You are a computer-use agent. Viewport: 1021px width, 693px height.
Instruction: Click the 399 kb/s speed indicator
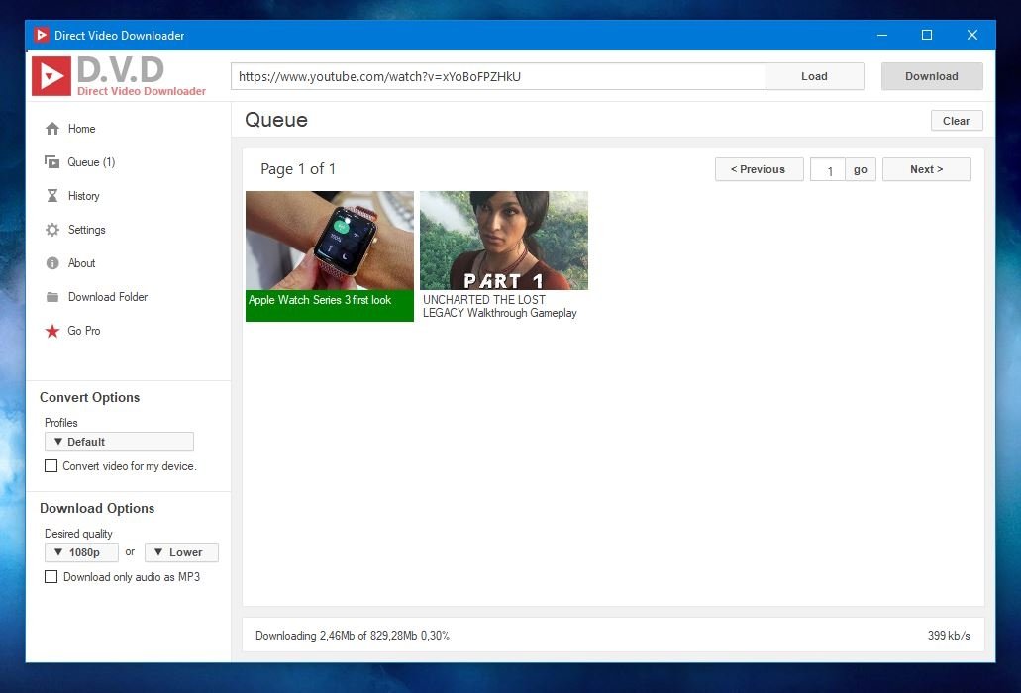point(949,636)
